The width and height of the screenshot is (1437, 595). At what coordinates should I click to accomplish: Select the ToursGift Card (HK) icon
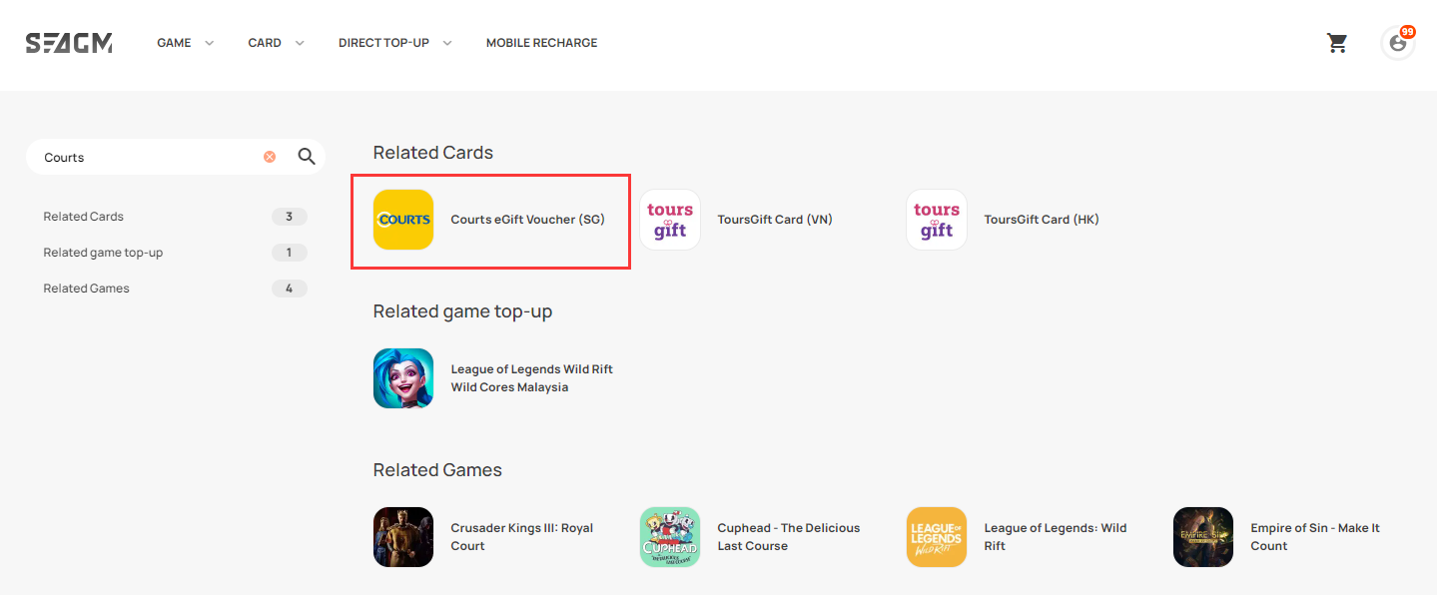tap(937, 220)
